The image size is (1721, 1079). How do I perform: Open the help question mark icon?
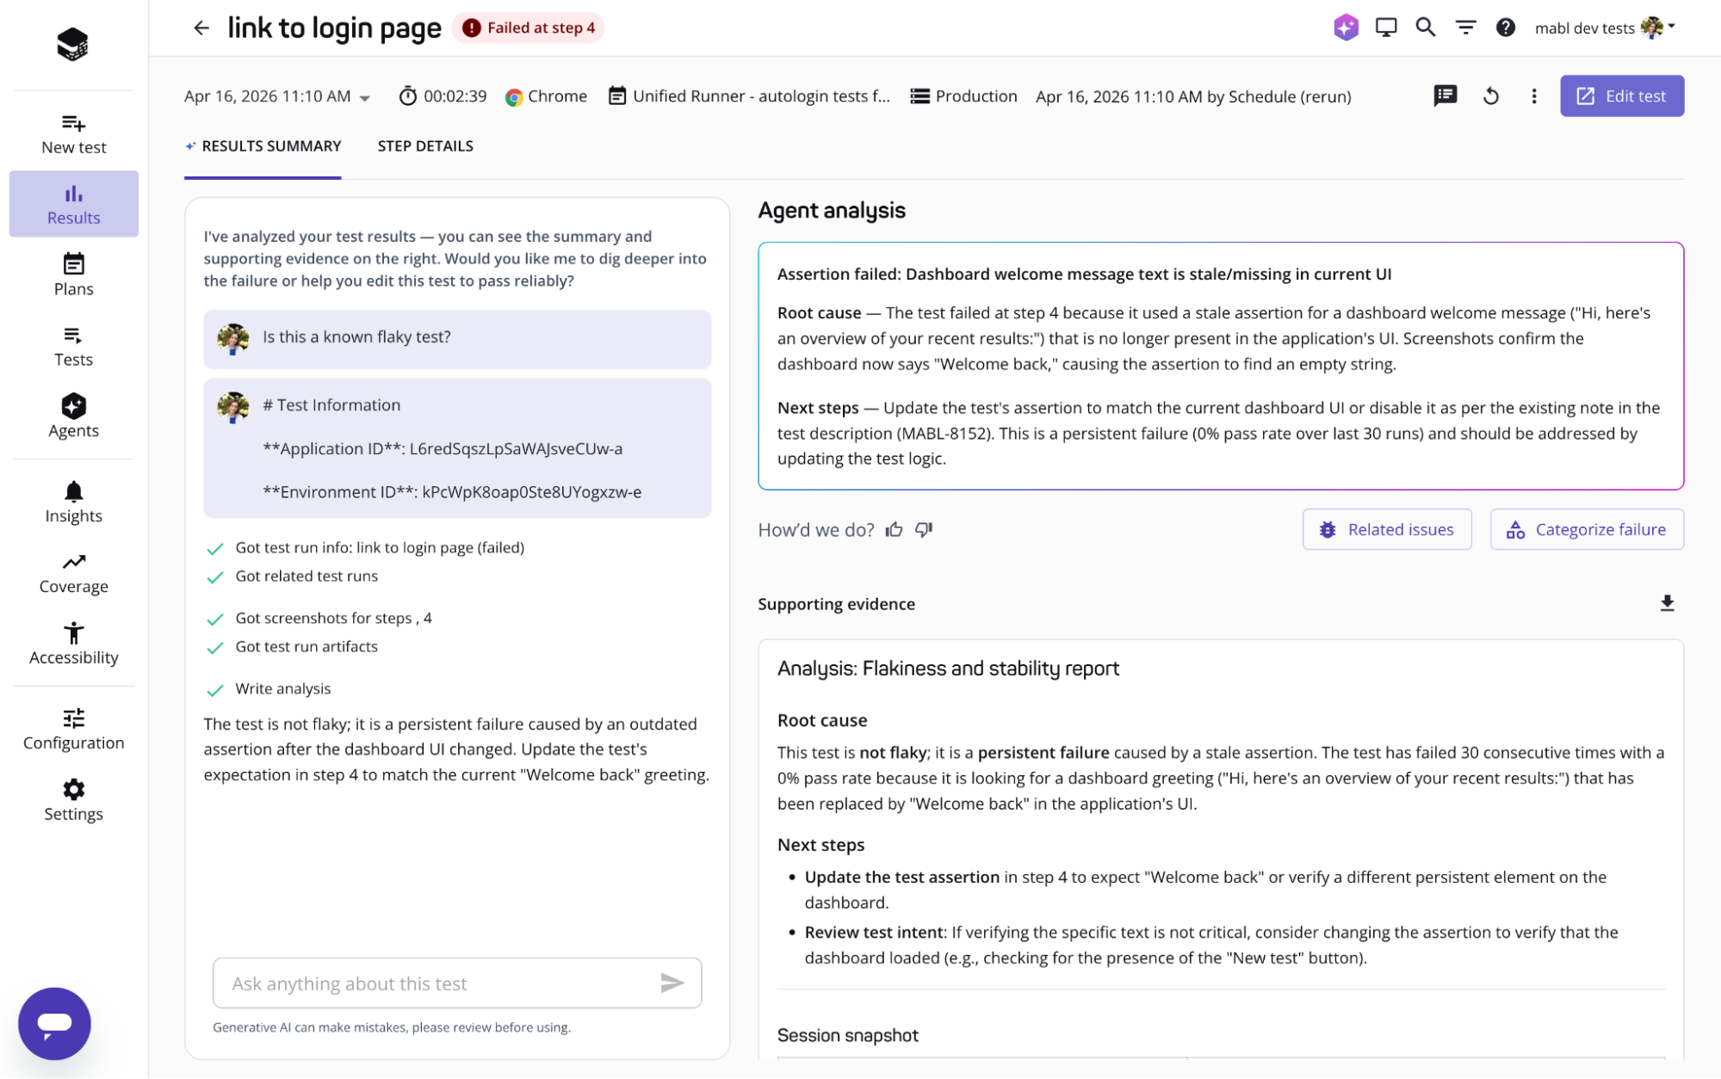(1505, 28)
